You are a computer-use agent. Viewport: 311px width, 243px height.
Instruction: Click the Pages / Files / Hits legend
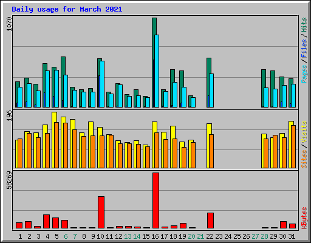pos(304,50)
